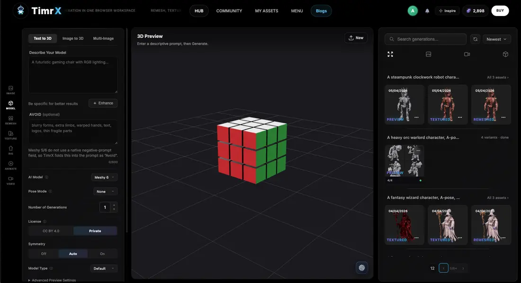
Task: Click the BUY button
Action: (x=500, y=10)
